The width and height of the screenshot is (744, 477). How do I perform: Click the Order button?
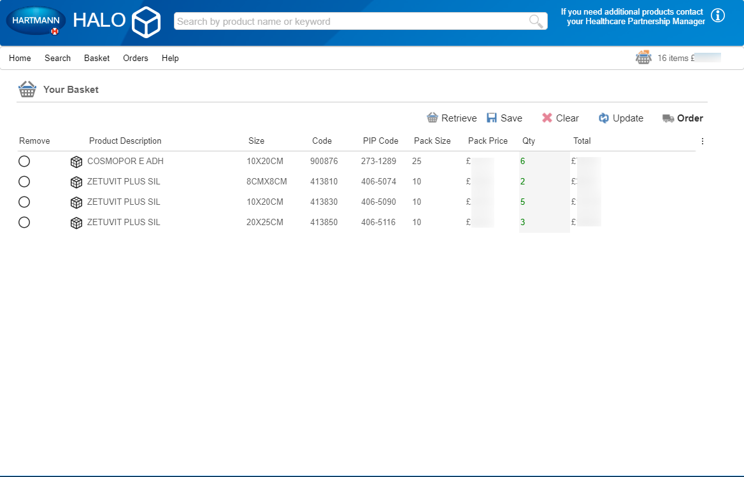point(683,118)
